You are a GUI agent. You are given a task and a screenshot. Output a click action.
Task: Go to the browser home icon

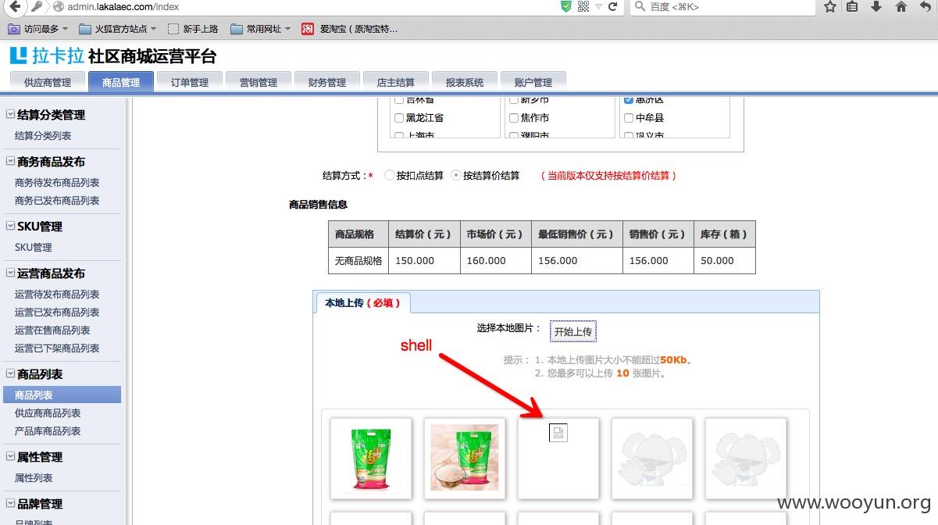point(901,7)
